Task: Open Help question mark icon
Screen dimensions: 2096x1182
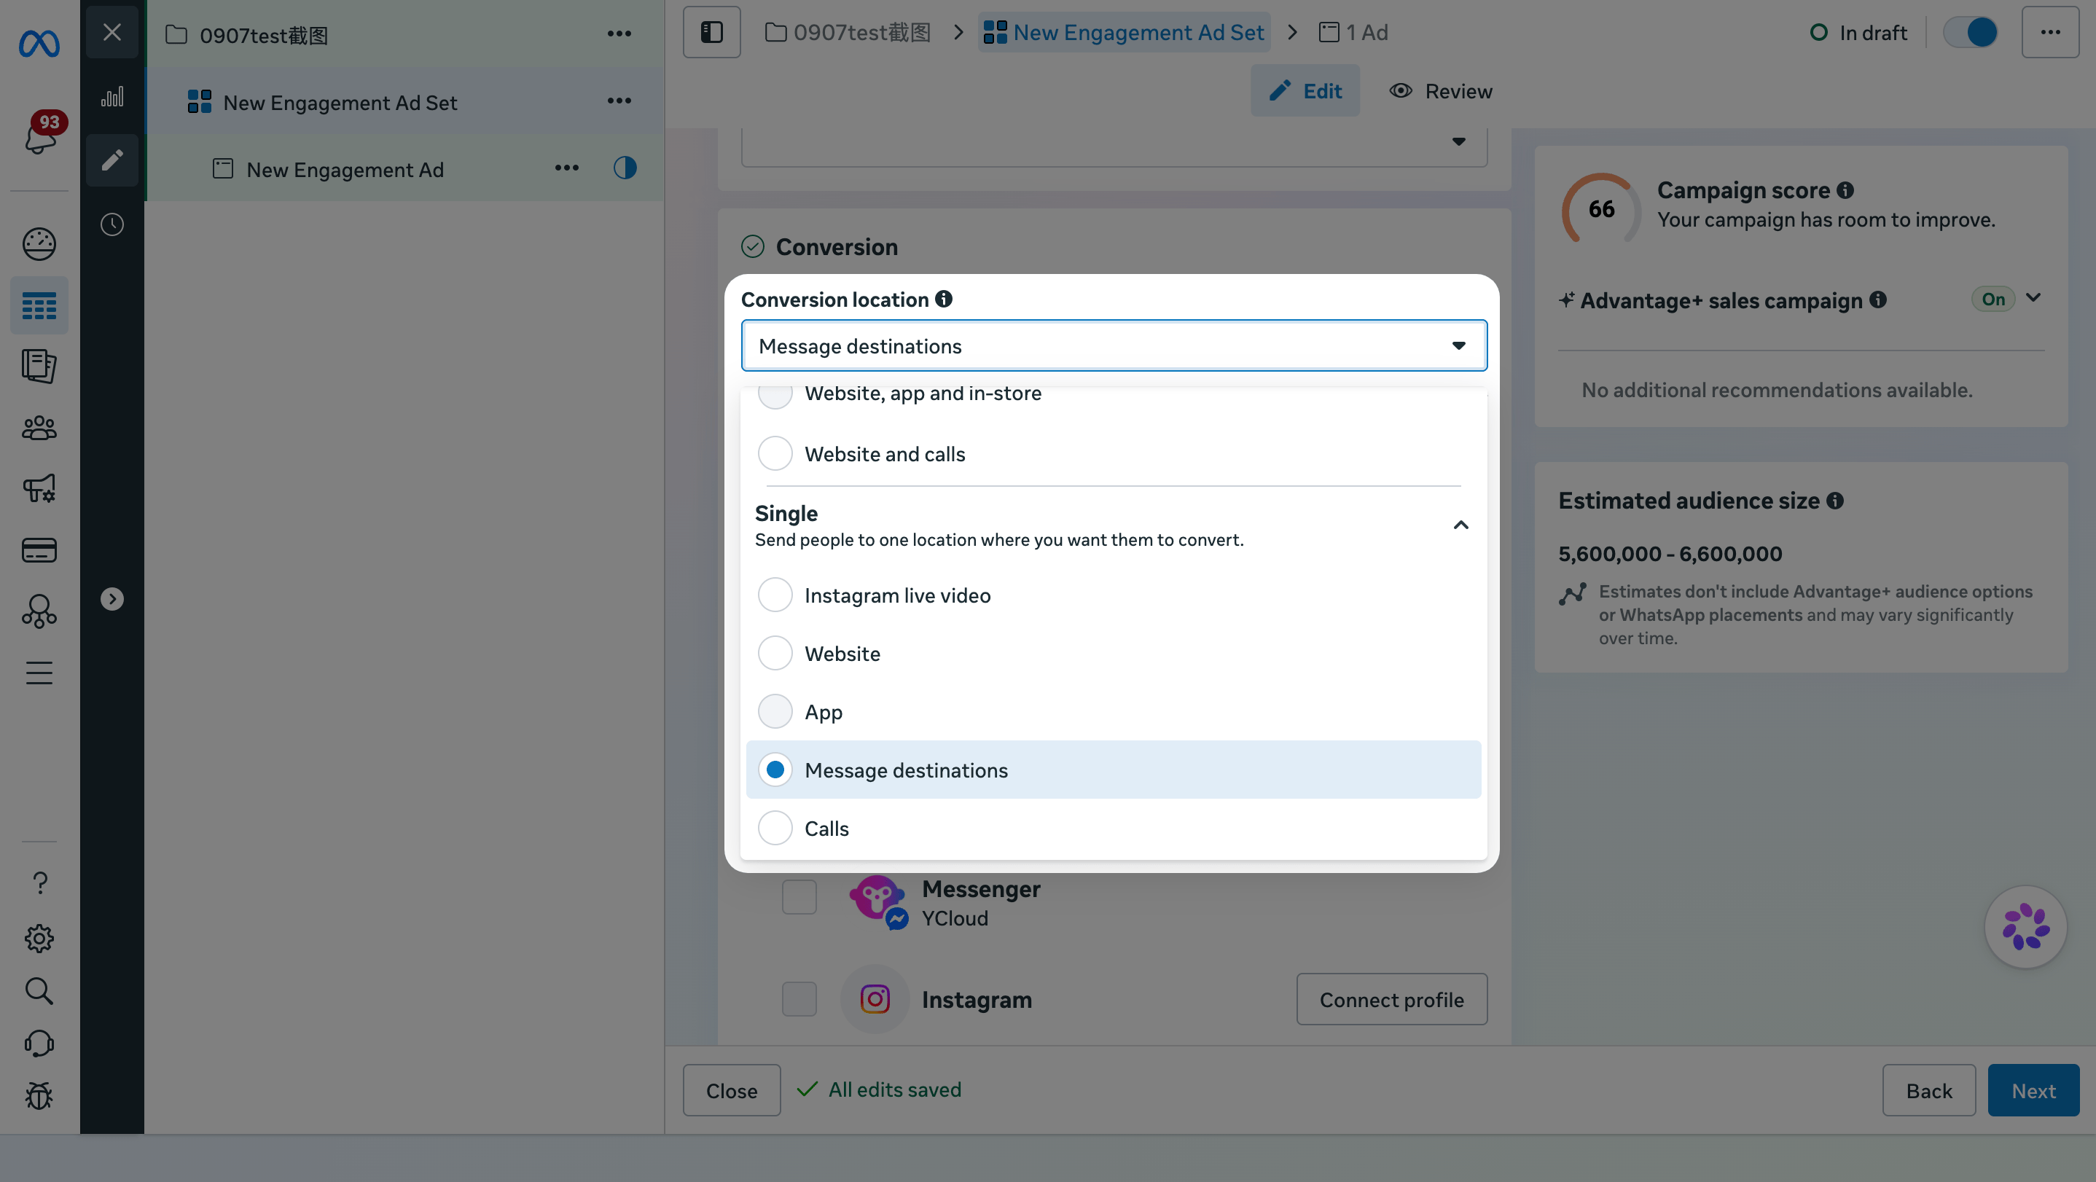Action: pyautogui.click(x=39, y=882)
